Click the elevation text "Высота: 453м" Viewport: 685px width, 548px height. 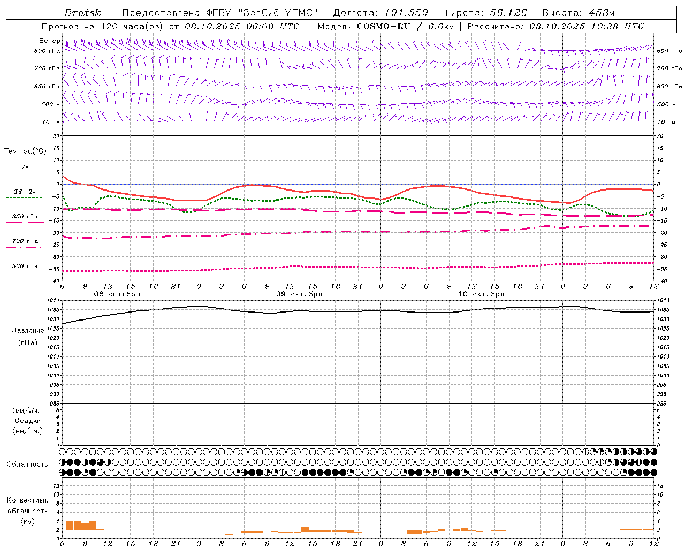pyautogui.click(x=579, y=13)
